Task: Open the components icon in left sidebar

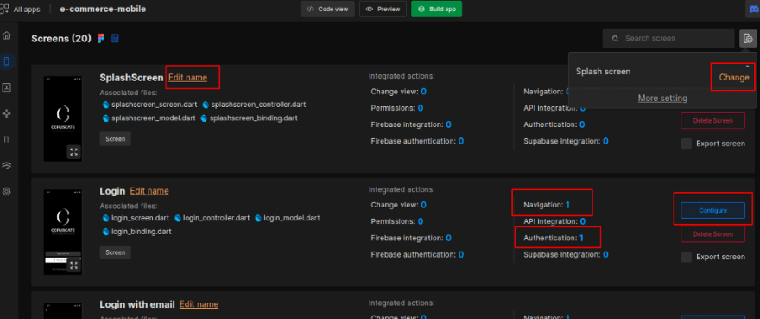Action: (7, 113)
